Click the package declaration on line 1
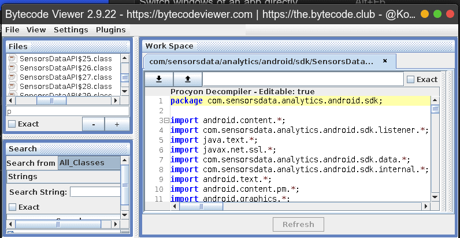Image resolution: width=460 pixels, height=238 pixels. pyautogui.click(x=277, y=101)
